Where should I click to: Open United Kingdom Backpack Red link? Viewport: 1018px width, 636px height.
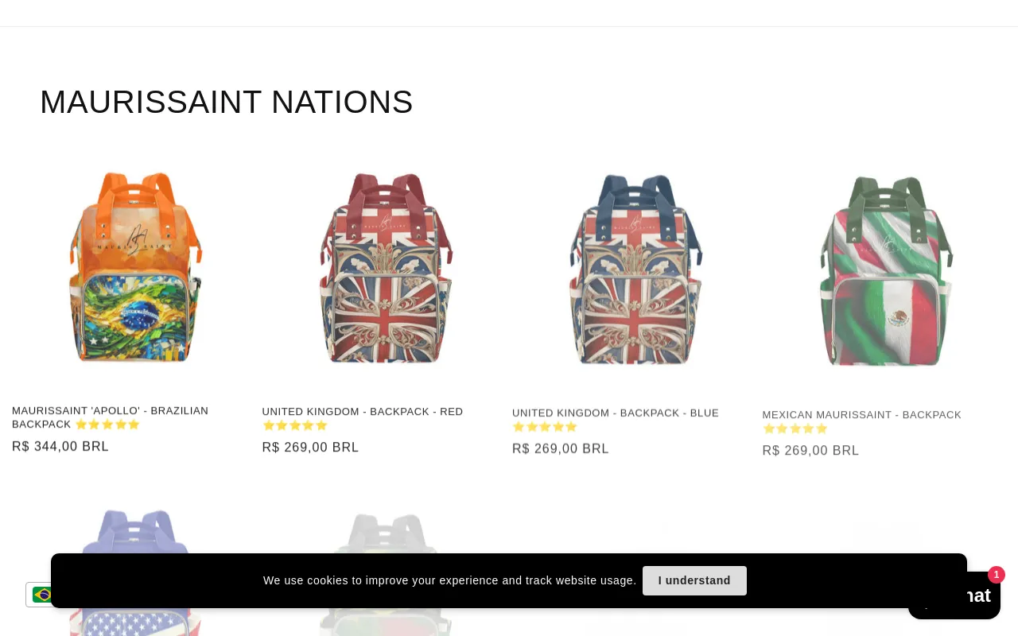(363, 412)
